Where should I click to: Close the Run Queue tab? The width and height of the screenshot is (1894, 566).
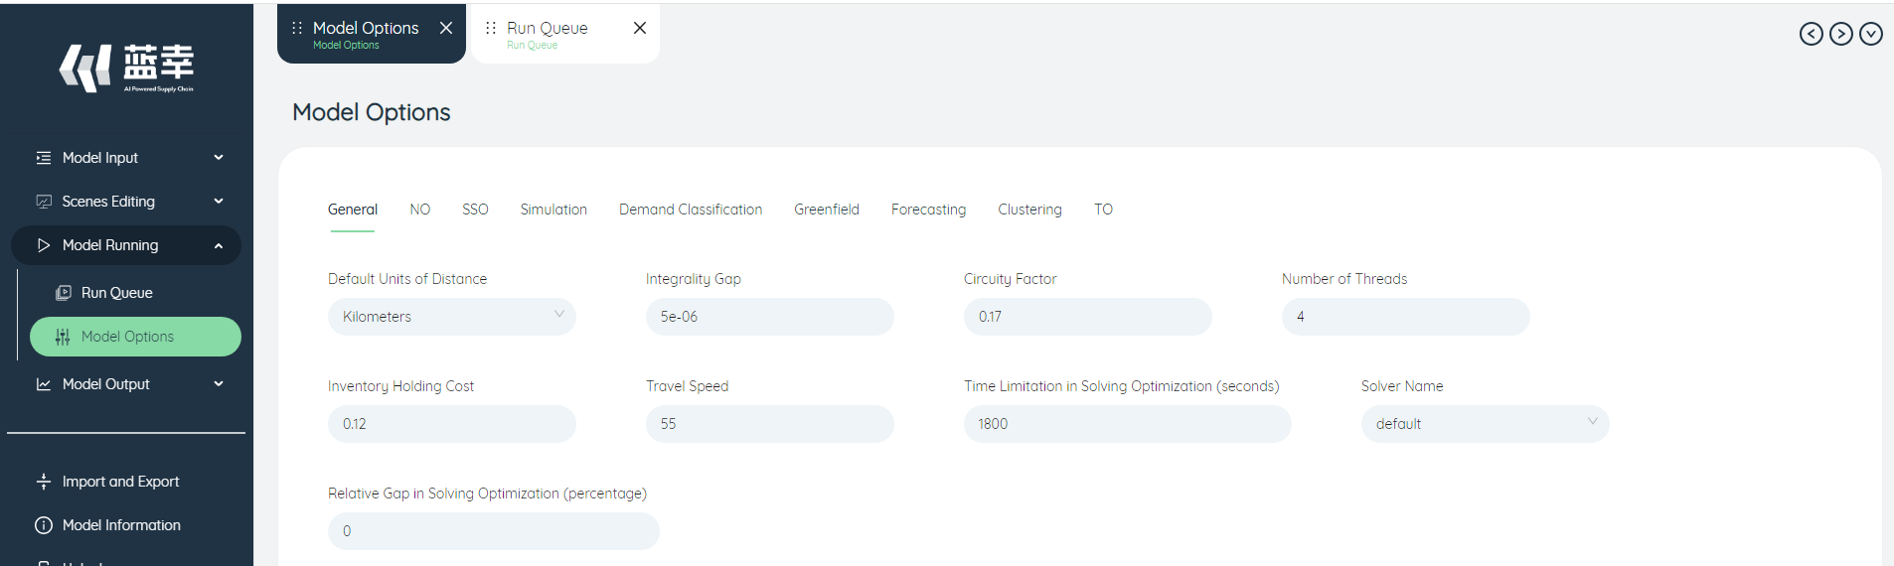click(640, 28)
